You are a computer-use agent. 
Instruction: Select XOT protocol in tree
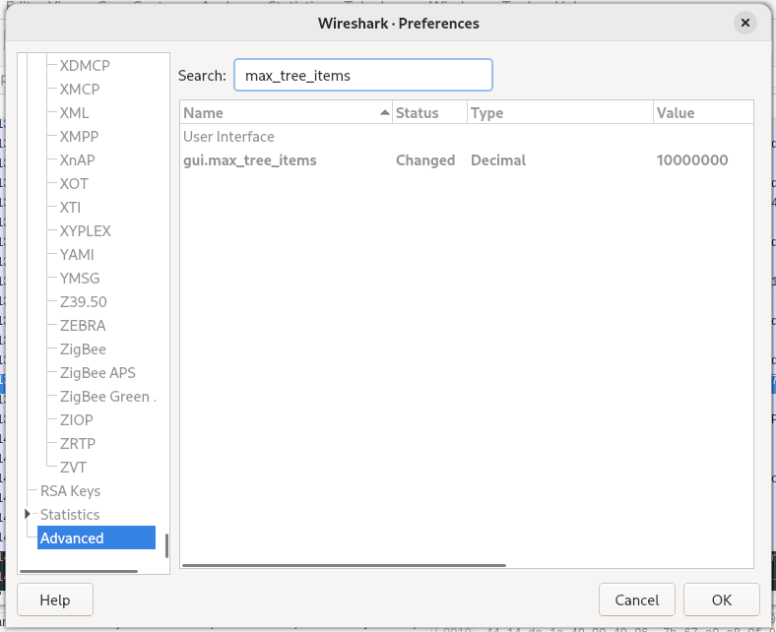(74, 184)
